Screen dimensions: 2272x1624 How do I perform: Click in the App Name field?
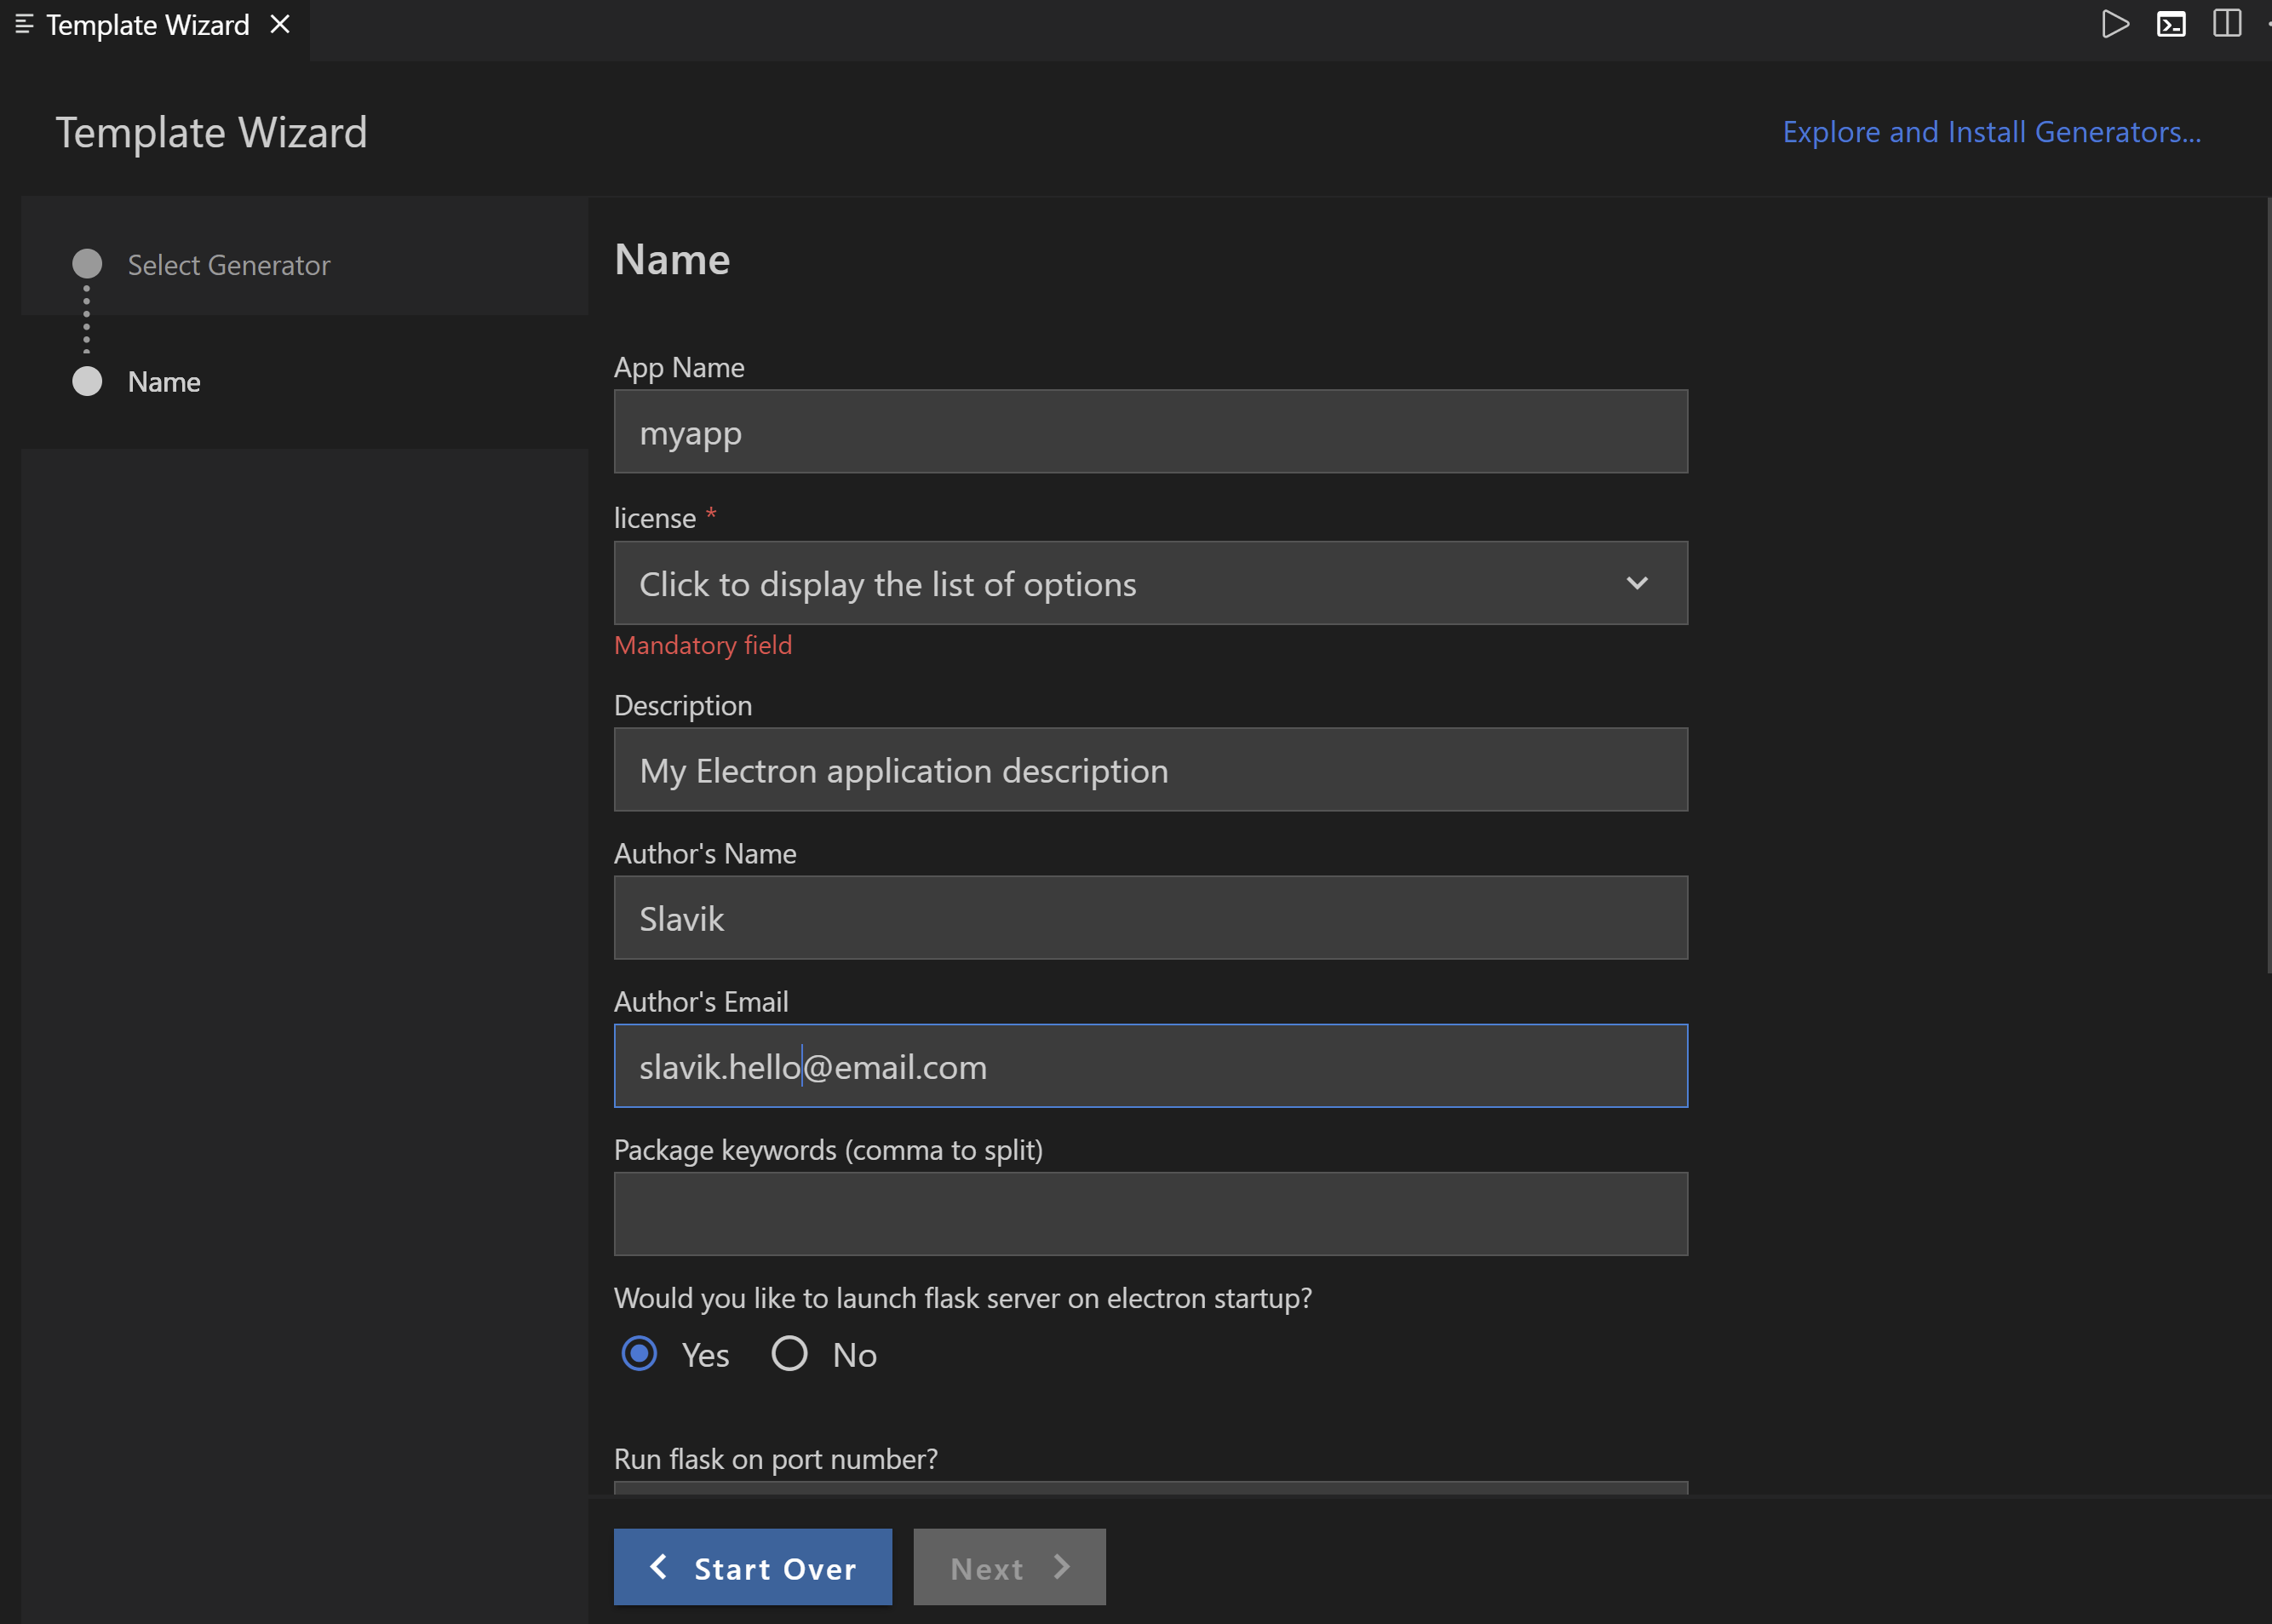click(1150, 432)
